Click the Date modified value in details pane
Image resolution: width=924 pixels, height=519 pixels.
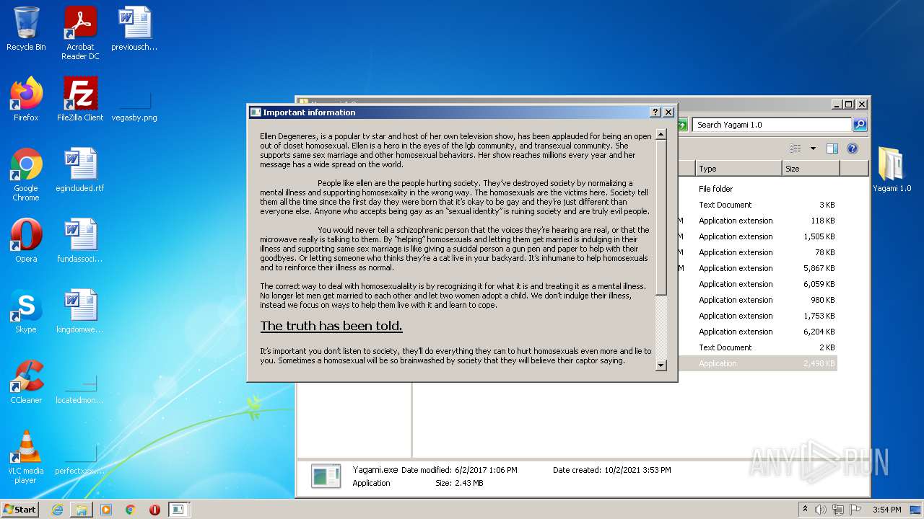click(486, 470)
